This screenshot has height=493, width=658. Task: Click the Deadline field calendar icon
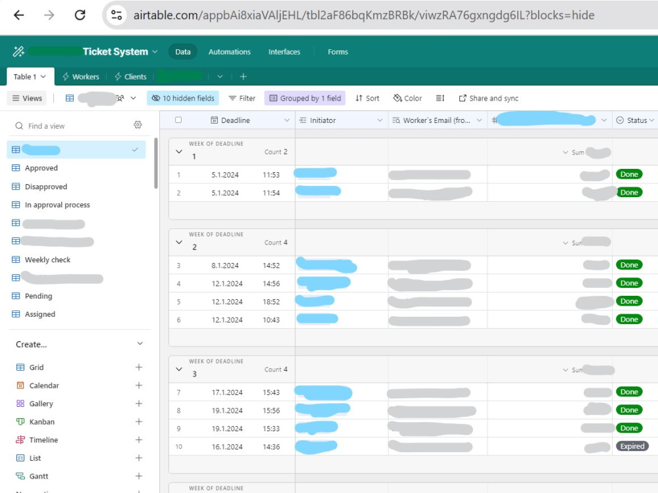pyautogui.click(x=214, y=120)
